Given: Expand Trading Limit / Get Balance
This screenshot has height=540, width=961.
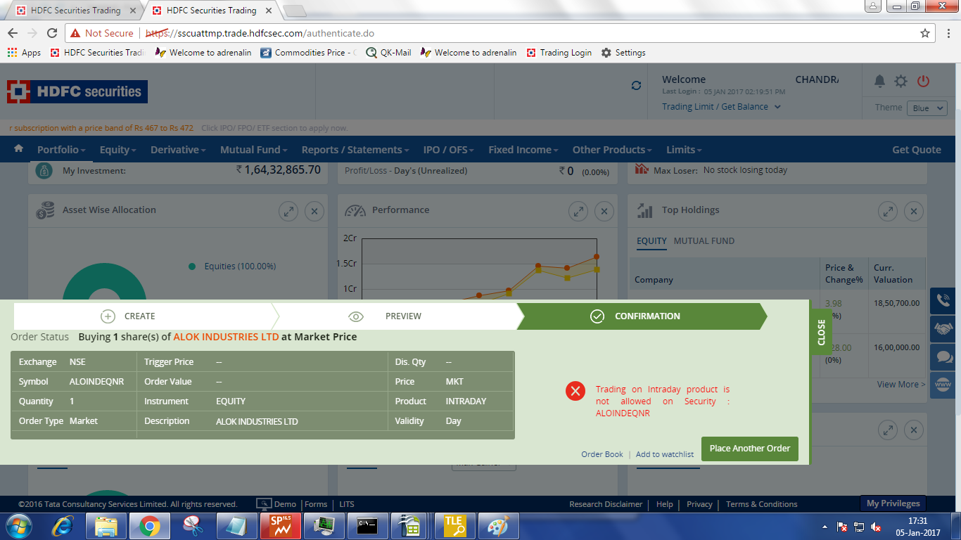Looking at the screenshot, I should tap(721, 107).
